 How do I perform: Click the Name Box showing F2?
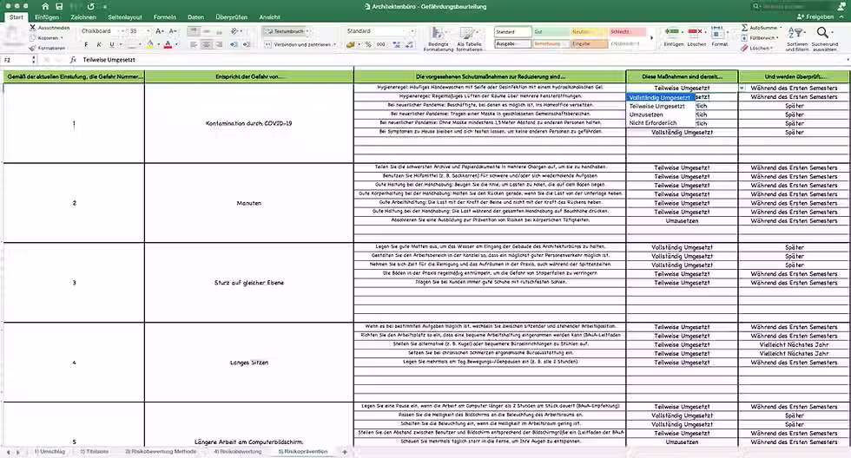[x=16, y=60]
